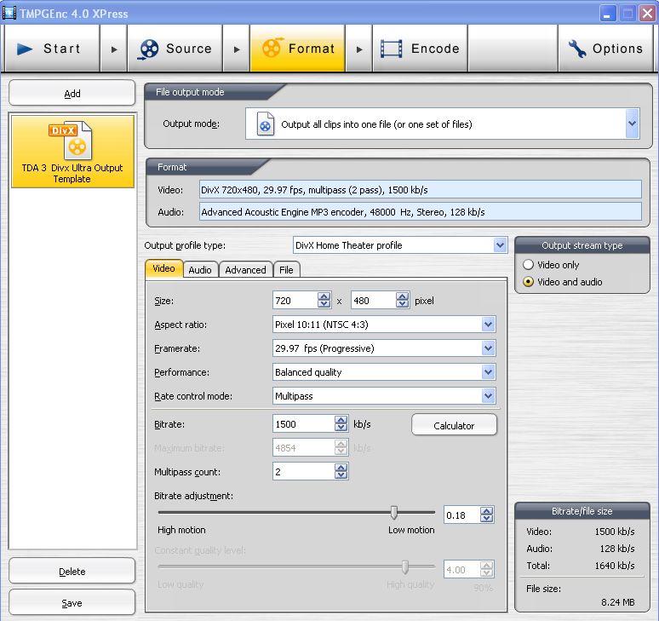
Task: Open the Options wrench menu
Action: (x=605, y=49)
